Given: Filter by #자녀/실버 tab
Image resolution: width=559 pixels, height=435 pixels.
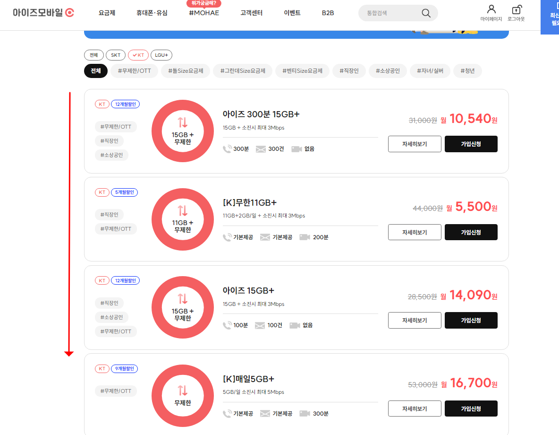Looking at the screenshot, I should point(430,71).
